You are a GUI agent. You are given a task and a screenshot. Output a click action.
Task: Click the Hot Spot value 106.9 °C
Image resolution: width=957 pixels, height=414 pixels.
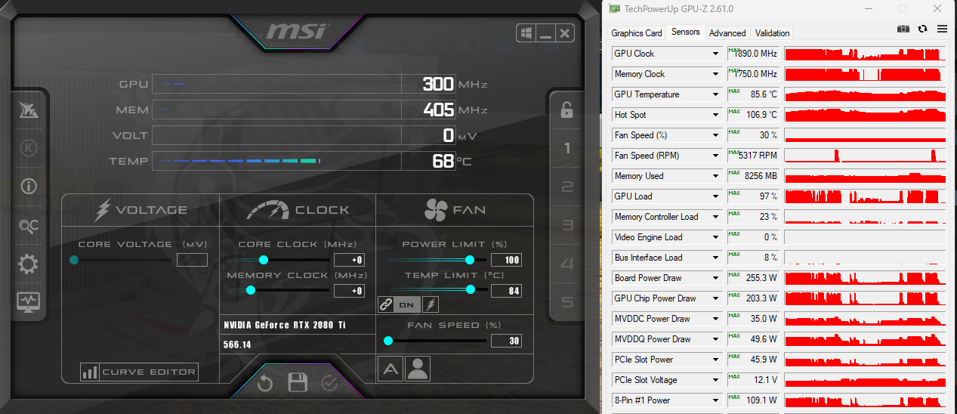(x=753, y=115)
